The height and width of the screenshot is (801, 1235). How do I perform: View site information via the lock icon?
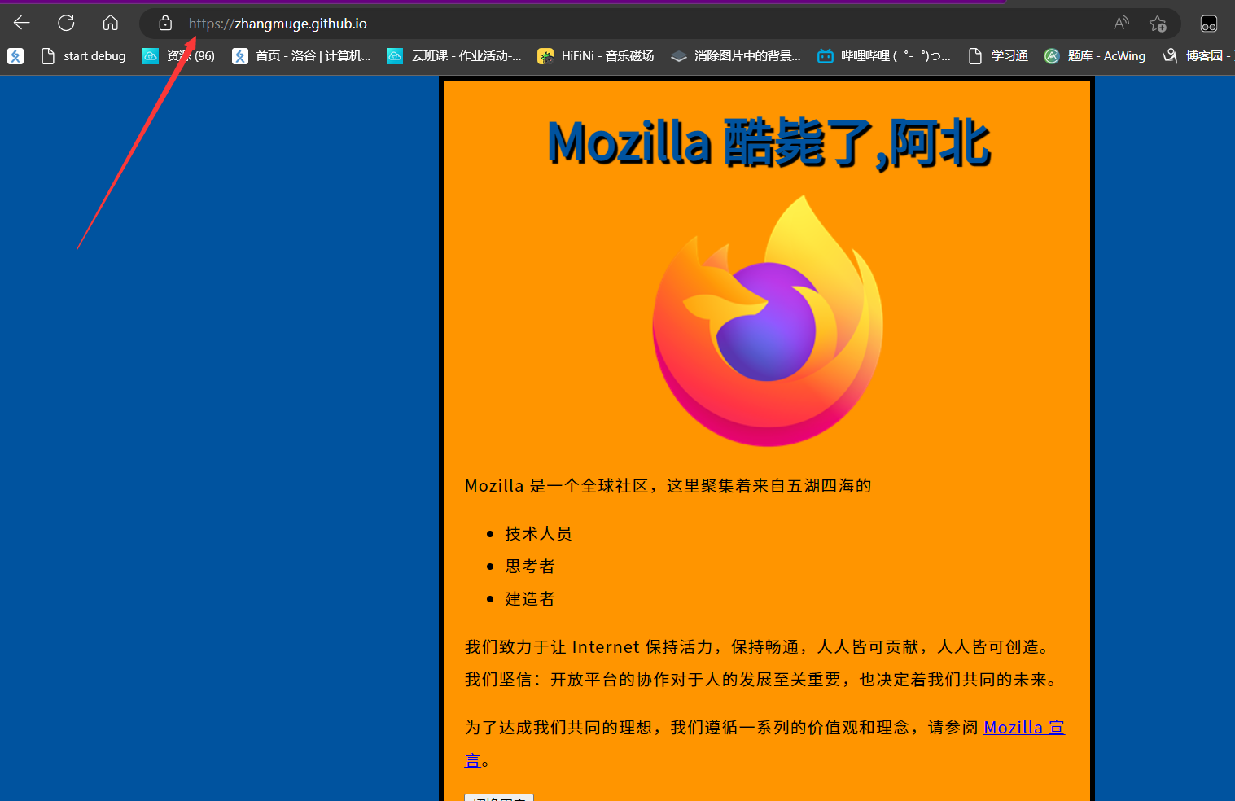(165, 24)
